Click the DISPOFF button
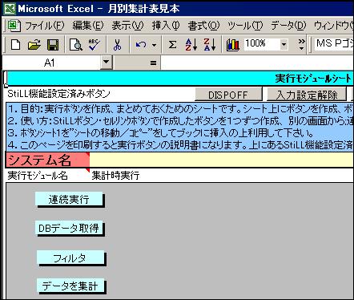The image size is (354, 300). coord(228,95)
